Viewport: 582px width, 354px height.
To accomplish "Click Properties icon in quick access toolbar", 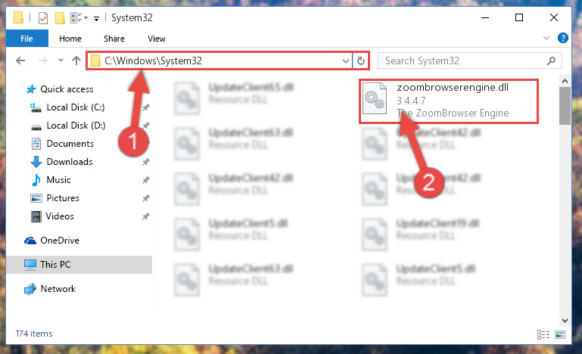I will [43, 18].
